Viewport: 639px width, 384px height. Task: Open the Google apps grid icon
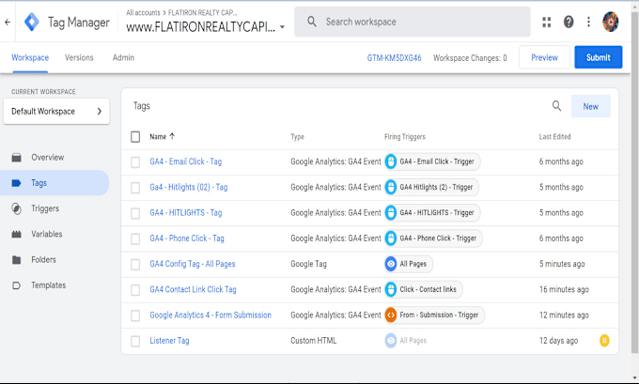tap(547, 22)
